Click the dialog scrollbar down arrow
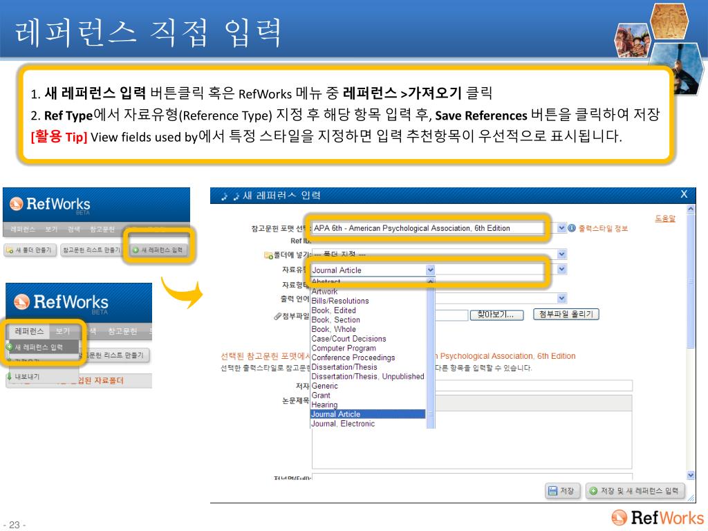Screen dimensions: 708x531 (x=691, y=475)
